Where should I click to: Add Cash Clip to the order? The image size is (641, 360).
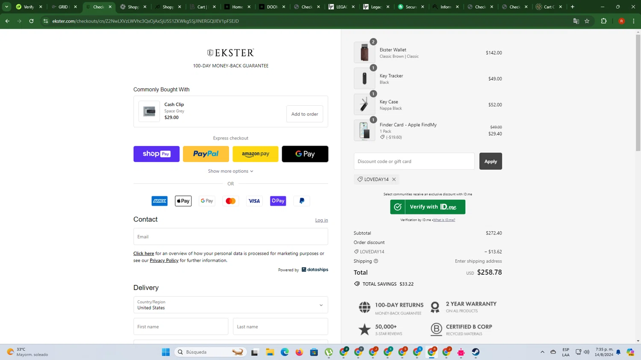(x=305, y=114)
